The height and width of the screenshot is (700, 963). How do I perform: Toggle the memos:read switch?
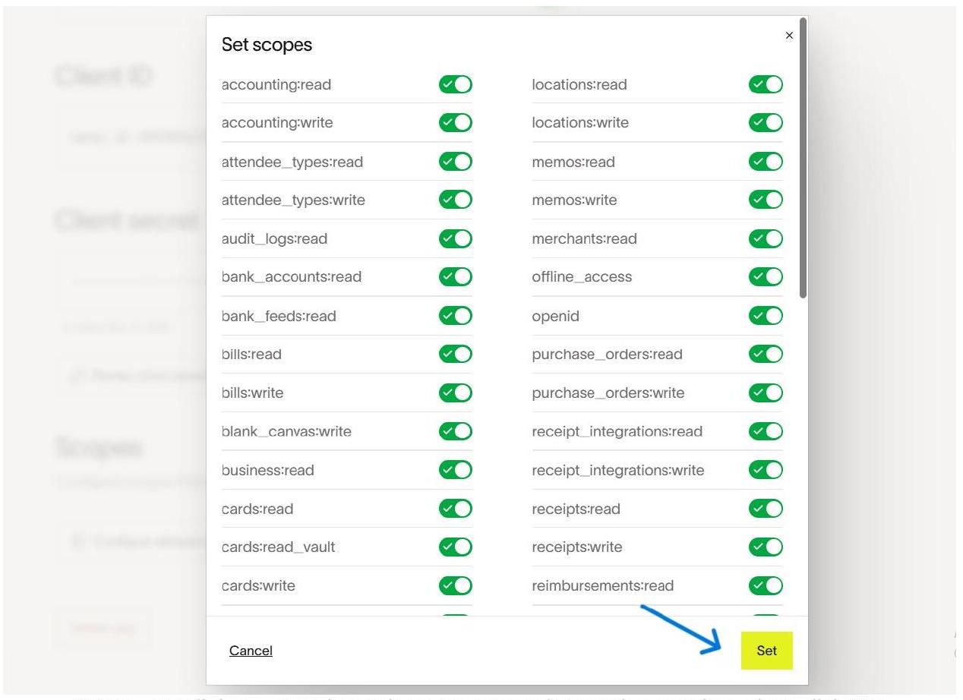coord(766,162)
